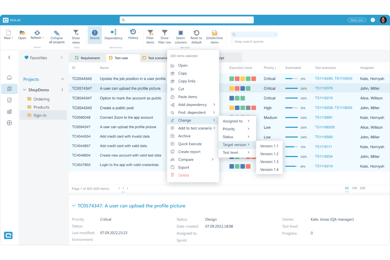Open the Refresh dropdown arrow
The width and height of the screenshot is (390, 260).
point(43,38)
